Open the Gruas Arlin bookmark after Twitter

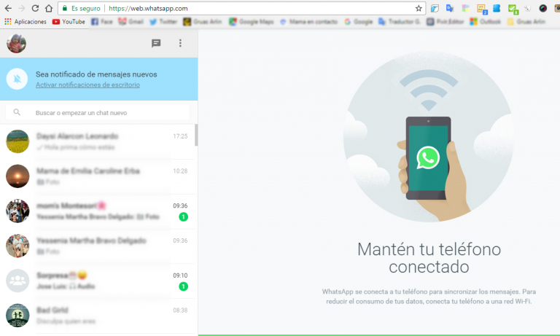[x=202, y=22]
